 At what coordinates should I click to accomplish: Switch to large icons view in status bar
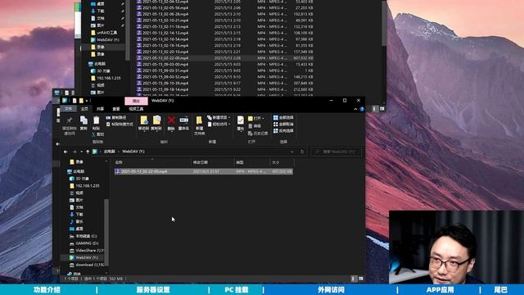coord(360,279)
